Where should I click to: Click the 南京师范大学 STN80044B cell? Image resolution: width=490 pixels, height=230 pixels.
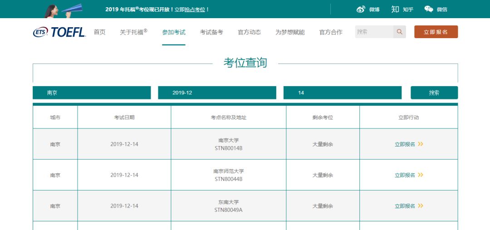tap(228, 175)
